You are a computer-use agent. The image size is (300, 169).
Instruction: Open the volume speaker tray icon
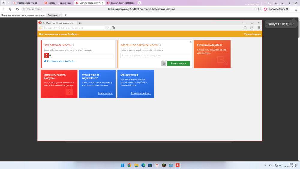tap(280, 165)
